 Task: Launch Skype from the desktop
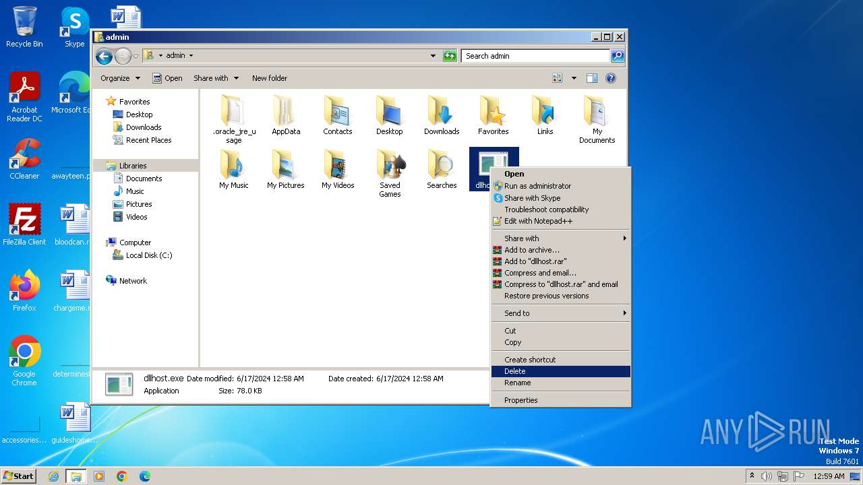pyautogui.click(x=74, y=27)
